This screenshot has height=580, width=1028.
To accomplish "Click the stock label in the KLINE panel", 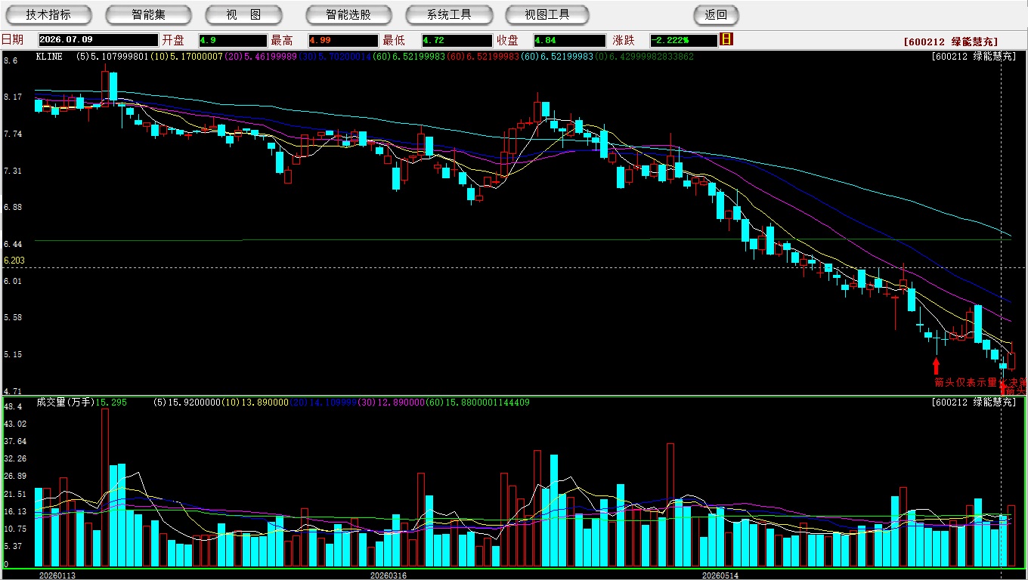I will 974,57.
